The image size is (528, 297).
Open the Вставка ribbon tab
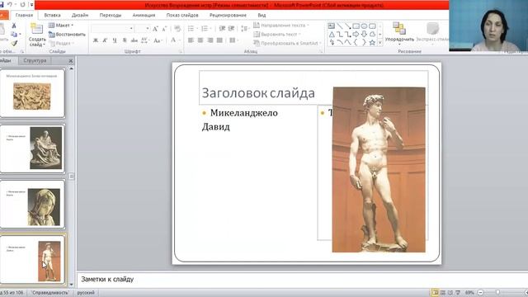point(52,15)
